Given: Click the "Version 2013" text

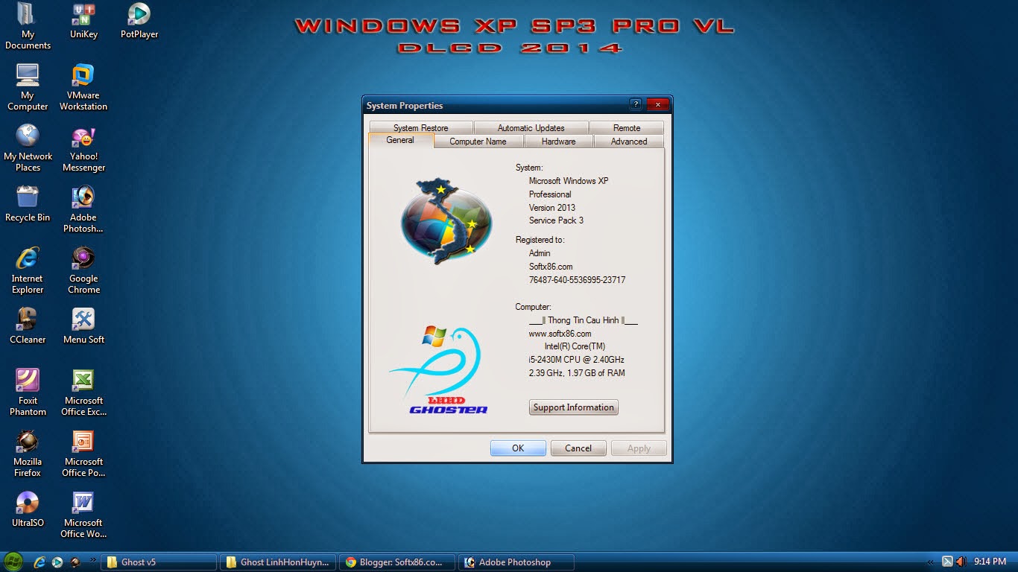Looking at the screenshot, I should (552, 208).
